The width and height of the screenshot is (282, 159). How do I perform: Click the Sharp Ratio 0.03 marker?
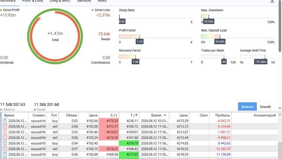(x=122, y=22)
